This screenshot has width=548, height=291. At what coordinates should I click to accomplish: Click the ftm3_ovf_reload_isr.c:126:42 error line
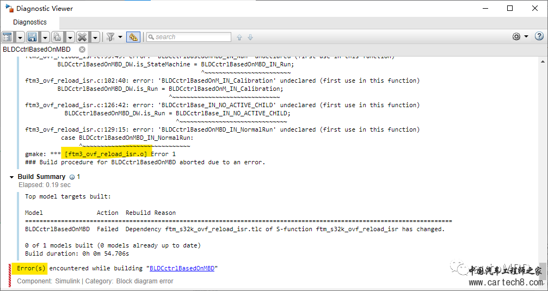[222, 105]
